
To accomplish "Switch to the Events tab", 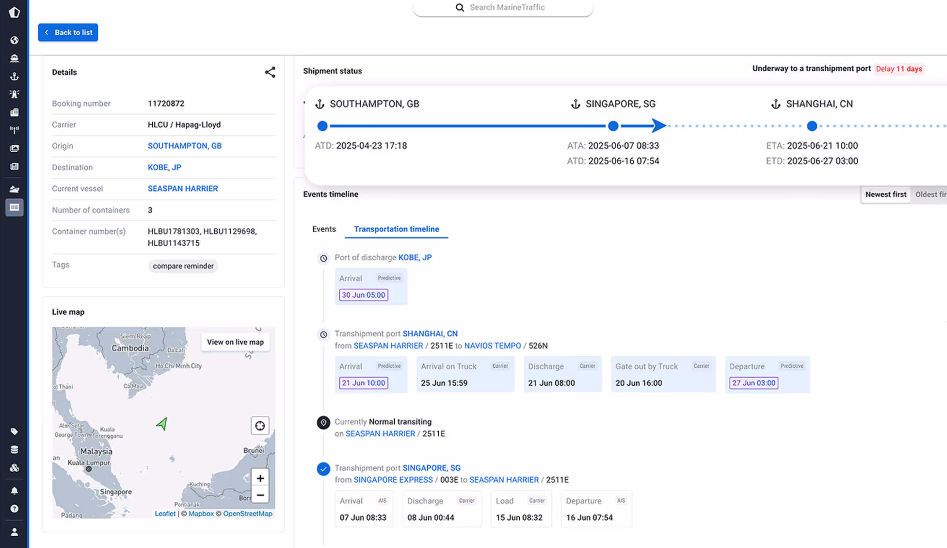I will point(324,229).
